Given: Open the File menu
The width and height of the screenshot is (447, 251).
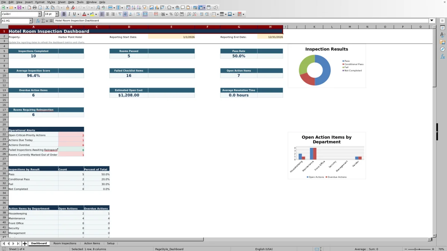Looking at the screenshot, I should coord(3,2).
